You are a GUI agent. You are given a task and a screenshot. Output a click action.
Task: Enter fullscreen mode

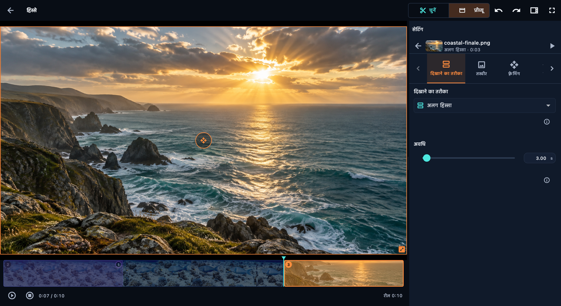(552, 10)
